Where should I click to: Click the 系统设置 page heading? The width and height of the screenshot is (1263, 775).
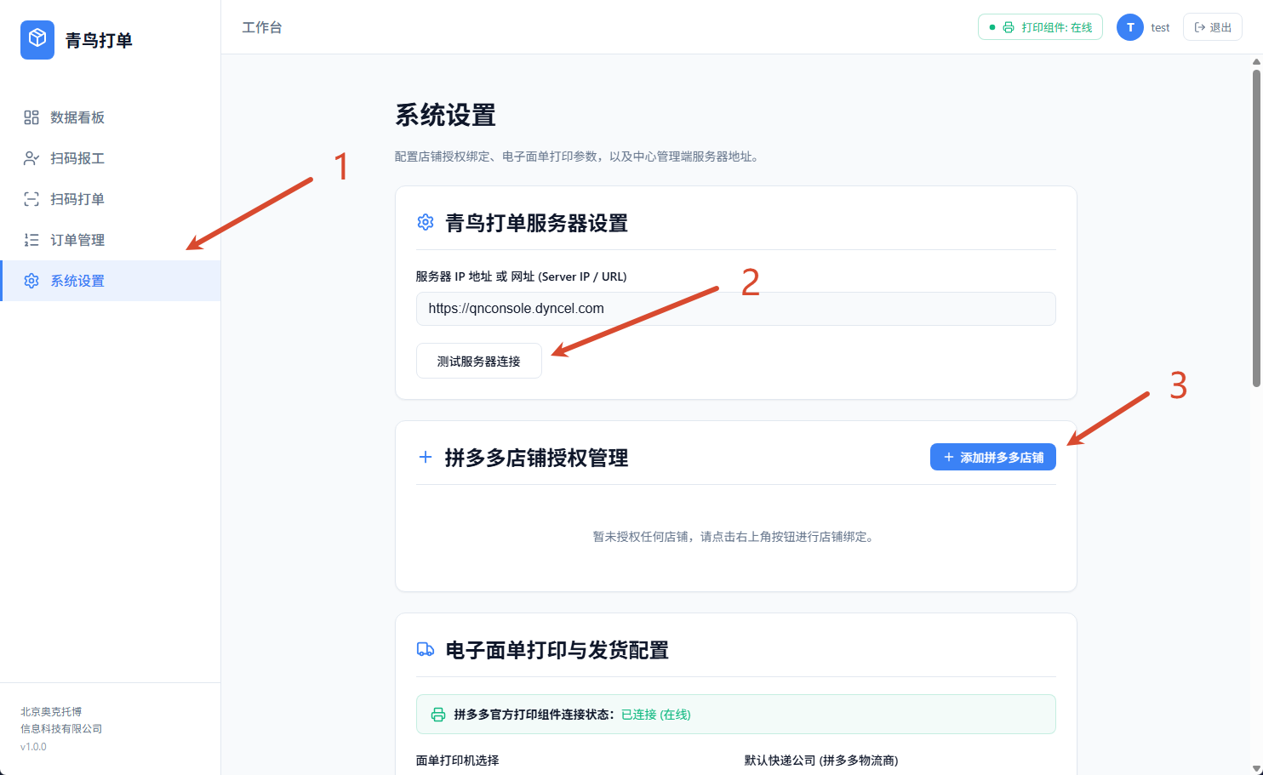[x=446, y=115]
